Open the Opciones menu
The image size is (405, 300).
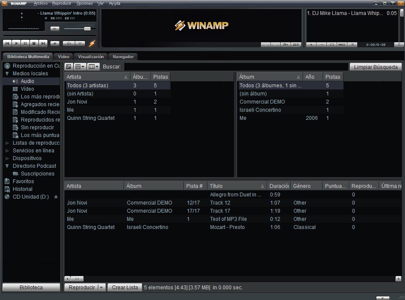[x=85, y=3]
